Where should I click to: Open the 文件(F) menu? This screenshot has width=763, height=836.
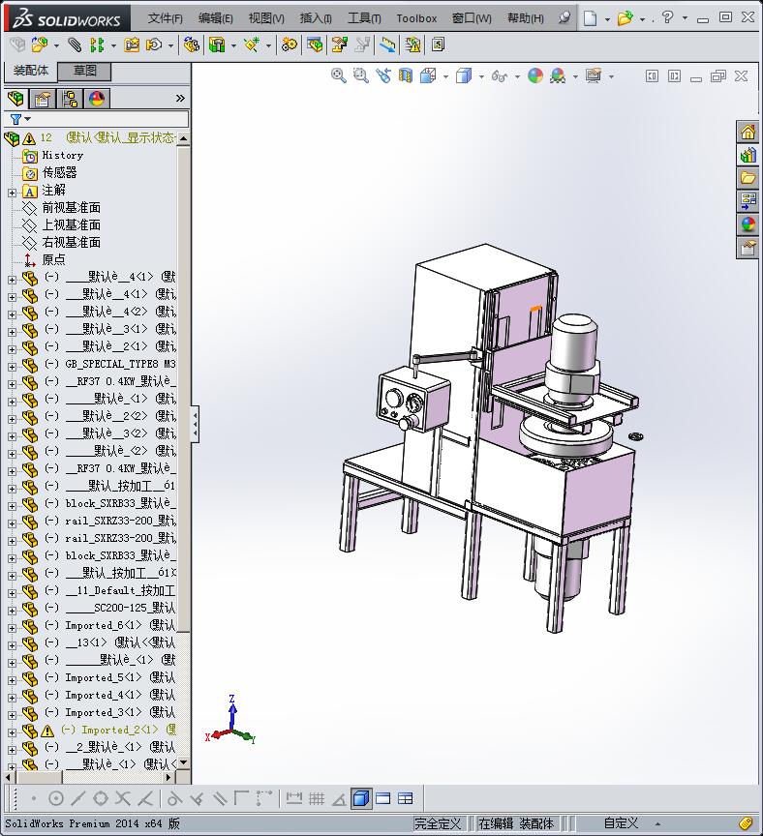[x=165, y=18]
